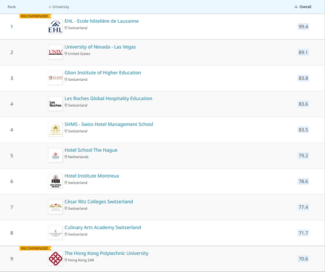Click Switzerland under Glion Institute

tap(77, 80)
